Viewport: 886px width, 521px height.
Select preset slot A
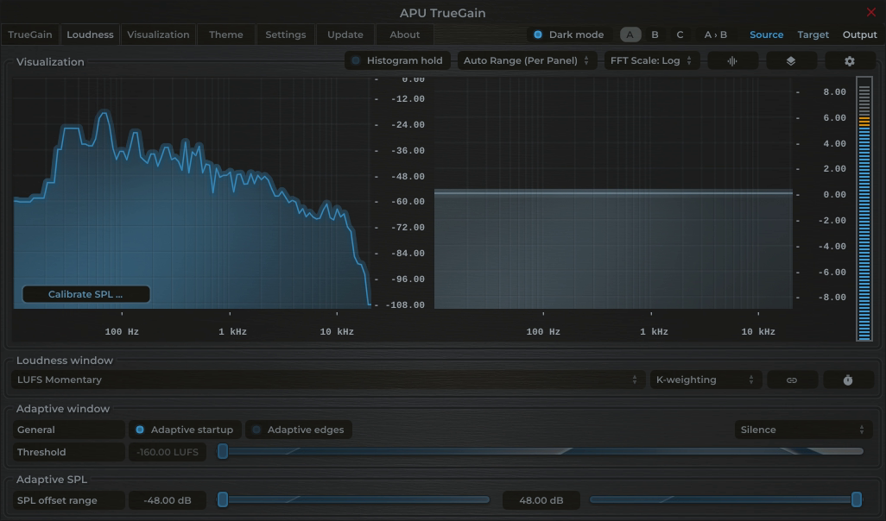[630, 35]
